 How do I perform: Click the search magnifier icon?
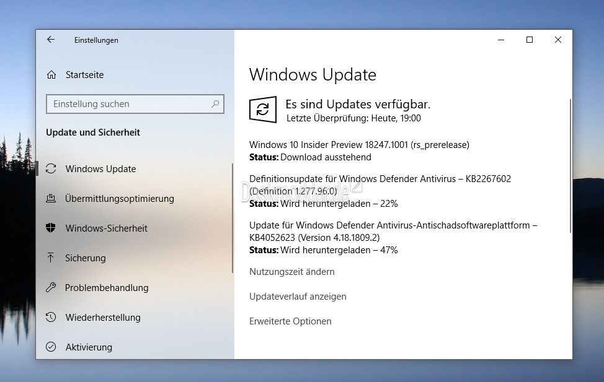click(215, 104)
